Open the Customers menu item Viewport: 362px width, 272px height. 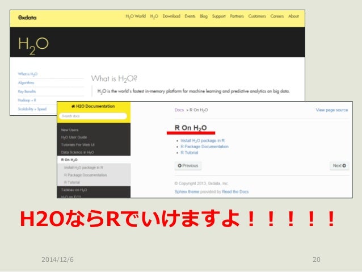tap(257, 16)
